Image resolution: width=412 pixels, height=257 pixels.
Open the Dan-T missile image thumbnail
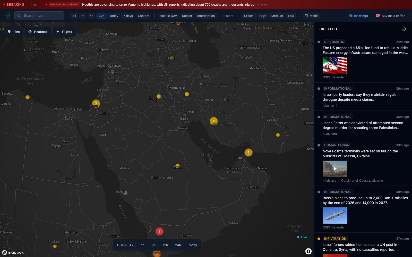point(335,216)
